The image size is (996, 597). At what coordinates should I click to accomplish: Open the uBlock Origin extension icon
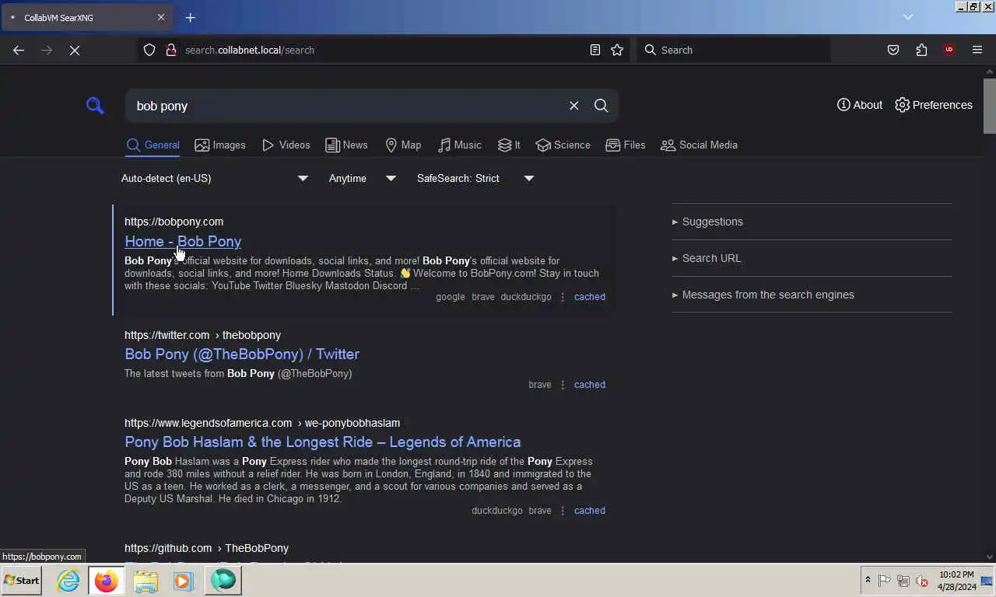(x=949, y=50)
